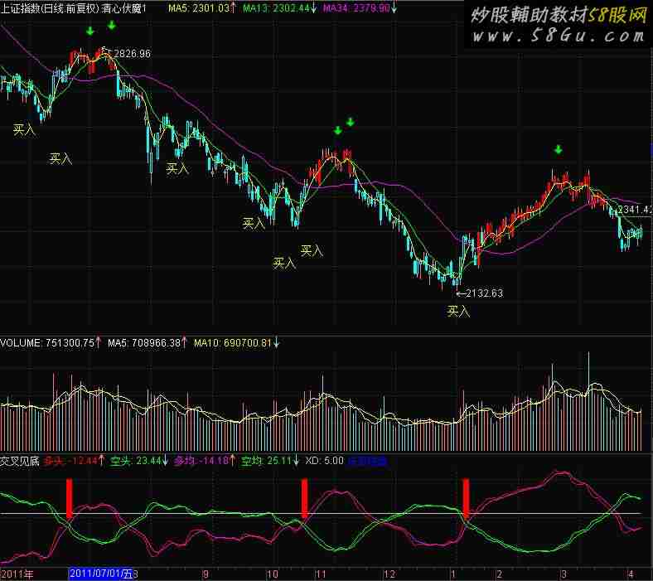Click the 2341.42 current price label
Screen dimensions: 653x581
tap(635, 210)
